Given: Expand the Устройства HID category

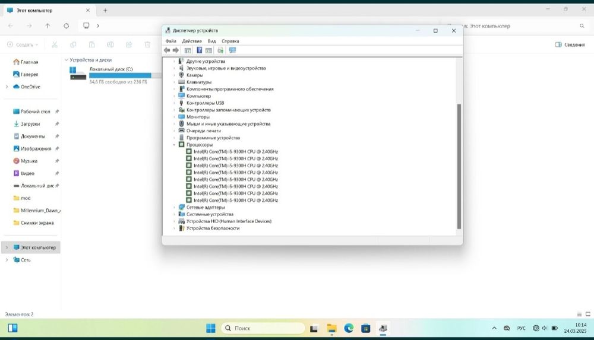Looking at the screenshot, I should tap(174, 221).
